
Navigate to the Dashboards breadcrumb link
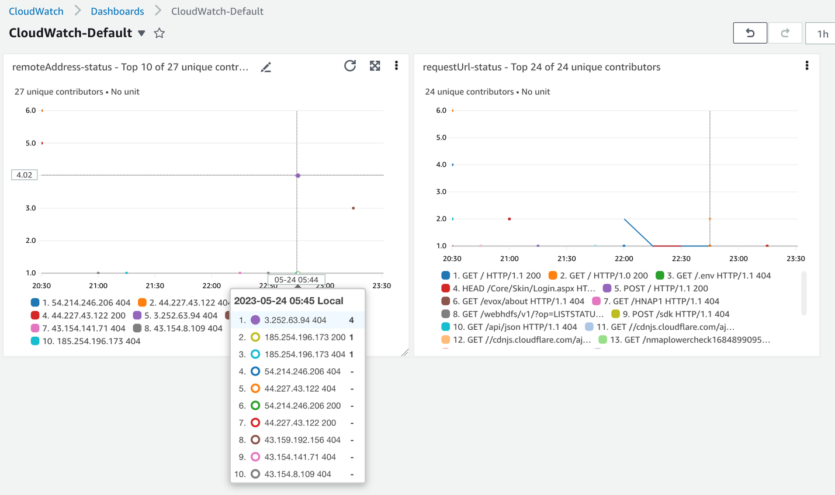click(x=117, y=11)
